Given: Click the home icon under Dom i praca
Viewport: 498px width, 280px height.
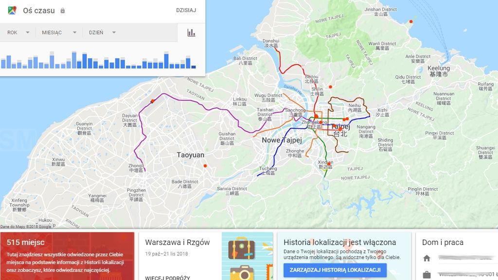Looking at the screenshot, I should 427,258.
